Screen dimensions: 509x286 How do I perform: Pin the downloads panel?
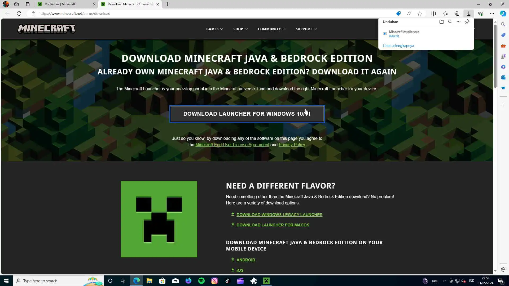tap(467, 22)
